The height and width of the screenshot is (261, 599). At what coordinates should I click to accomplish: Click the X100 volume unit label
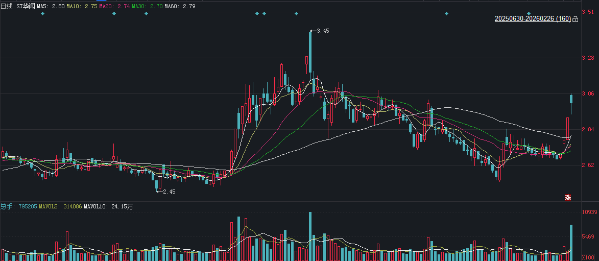click(588, 257)
